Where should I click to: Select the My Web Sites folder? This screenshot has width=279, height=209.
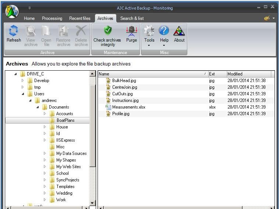tap(68, 167)
